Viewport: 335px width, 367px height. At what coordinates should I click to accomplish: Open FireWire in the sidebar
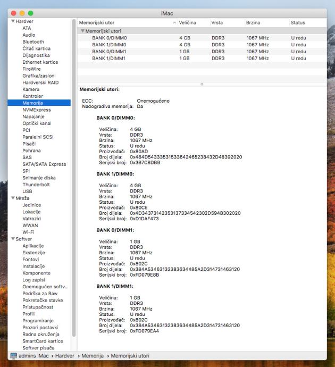click(x=31, y=69)
